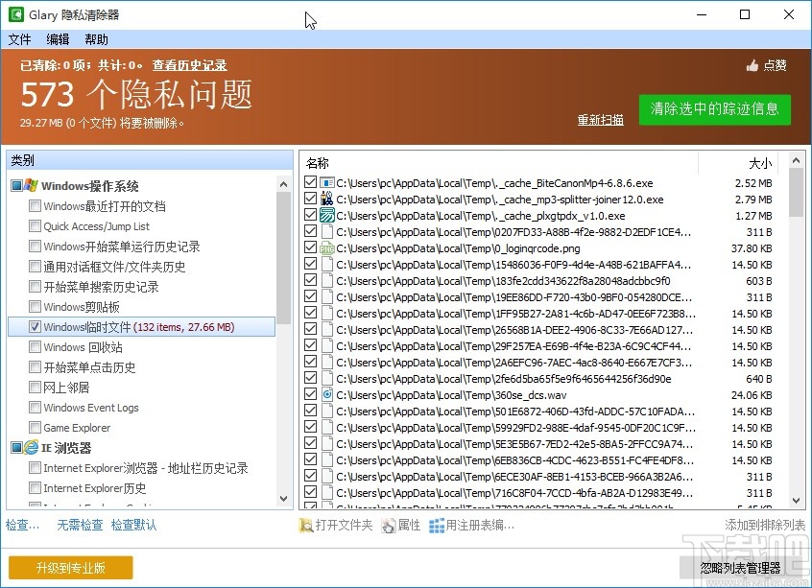
Task: Enable Windows Event Logs checkbox
Action: [35, 408]
